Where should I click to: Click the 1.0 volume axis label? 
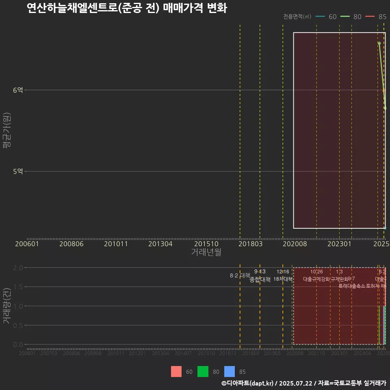[x=18, y=306]
